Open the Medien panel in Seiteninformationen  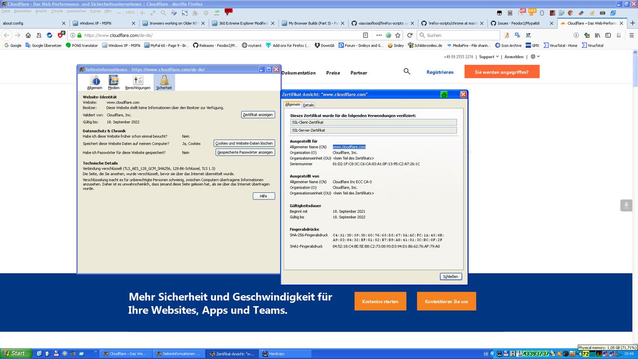pyautogui.click(x=114, y=82)
